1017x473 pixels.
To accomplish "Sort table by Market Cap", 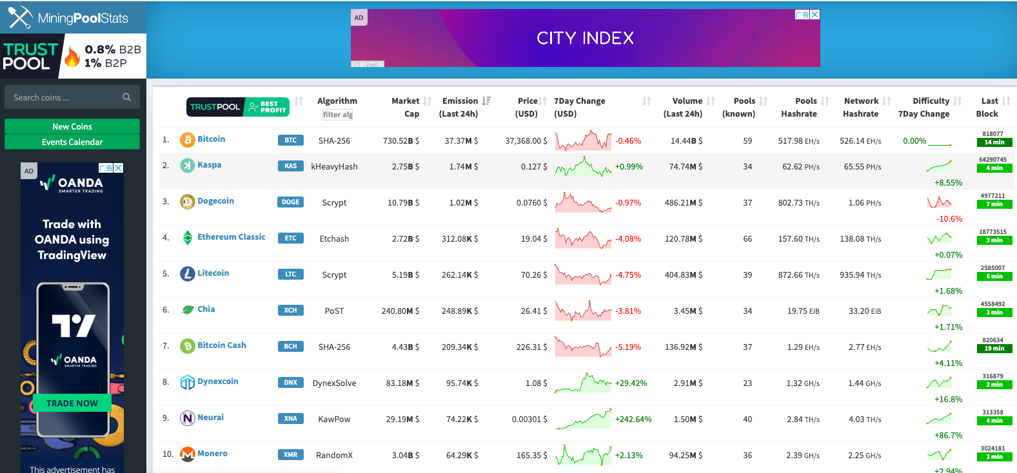I will 428,101.
